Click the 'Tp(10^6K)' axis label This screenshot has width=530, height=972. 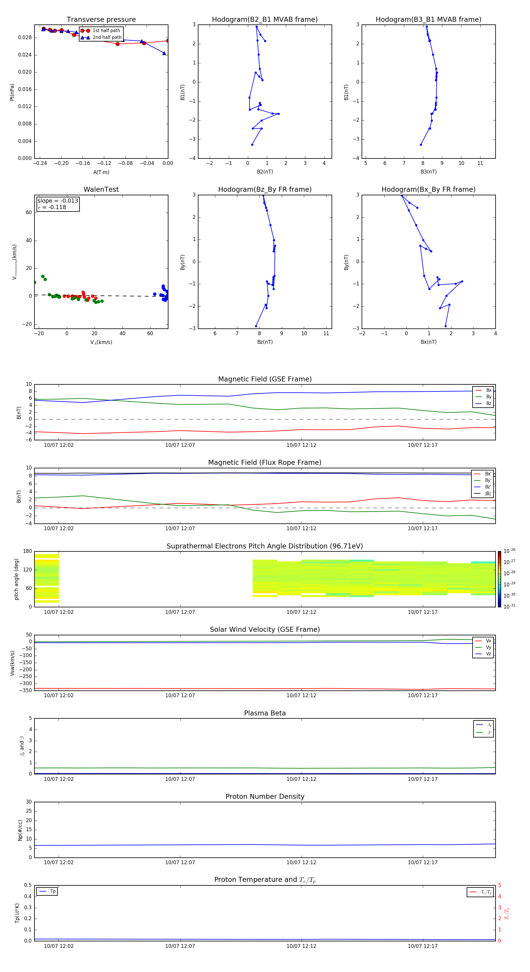17,913
